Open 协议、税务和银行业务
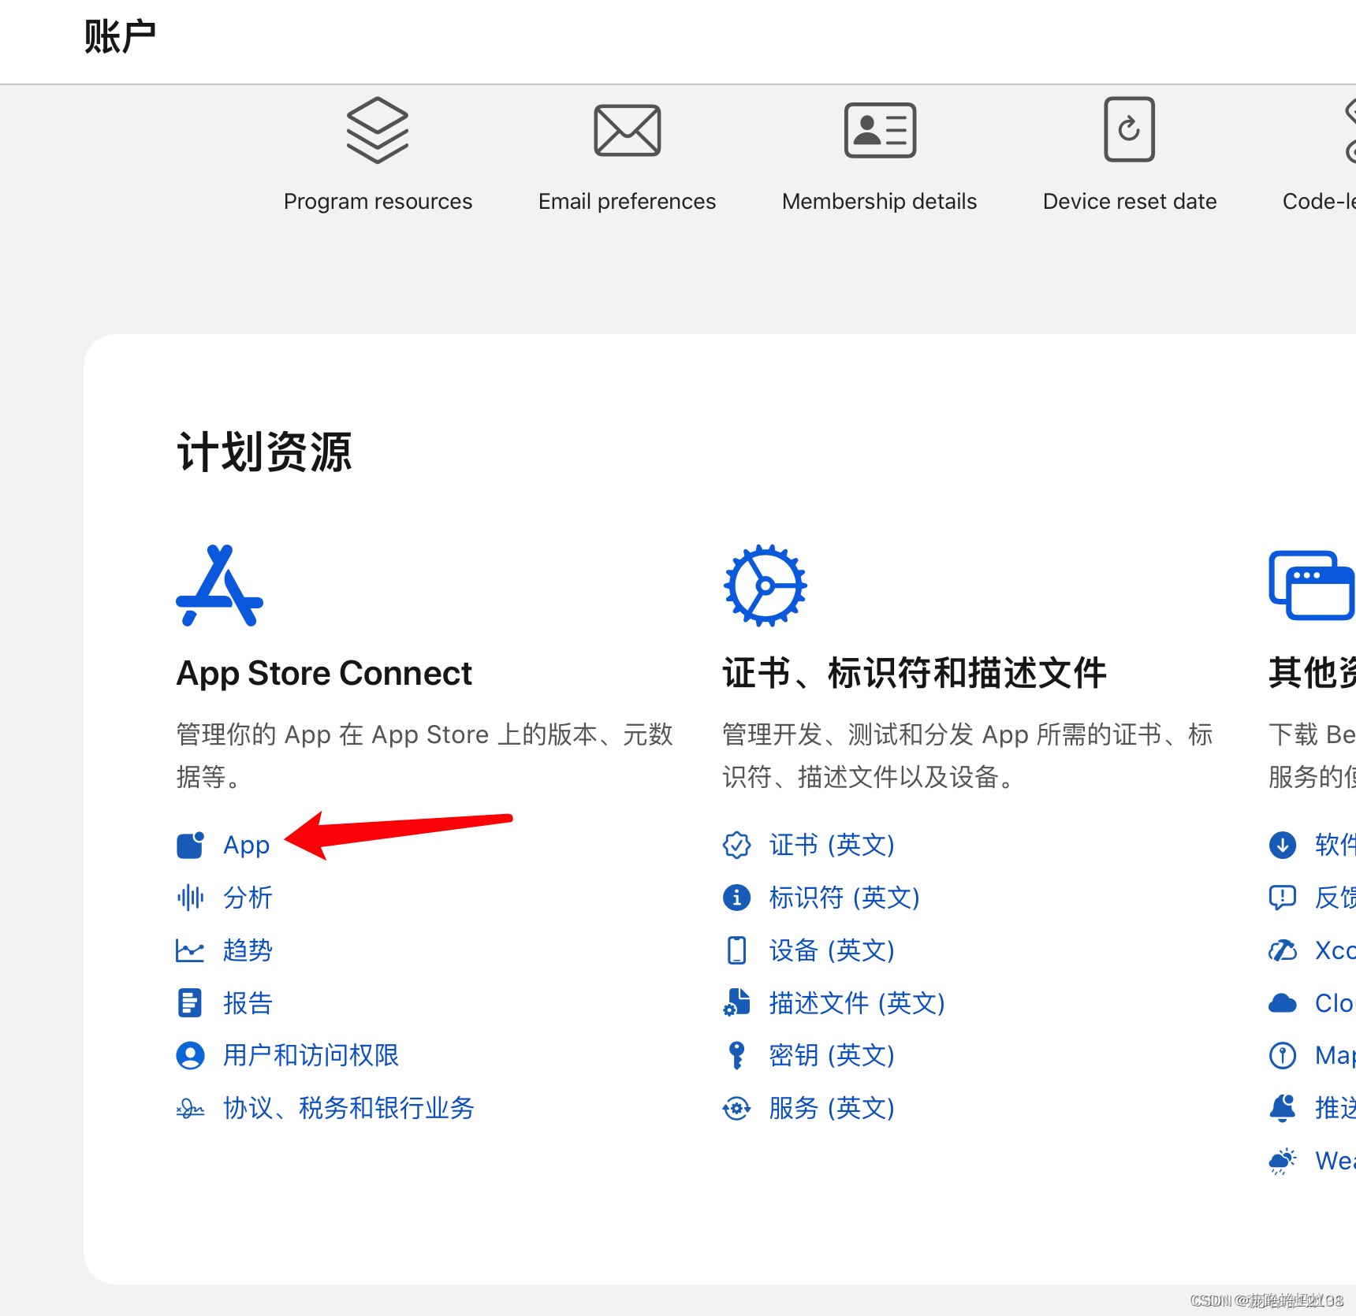The width and height of the screenshot is (1356, 1316). (x=348, y=1108)
